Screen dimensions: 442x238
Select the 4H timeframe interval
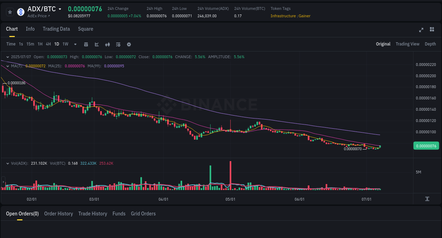point(48,44)
